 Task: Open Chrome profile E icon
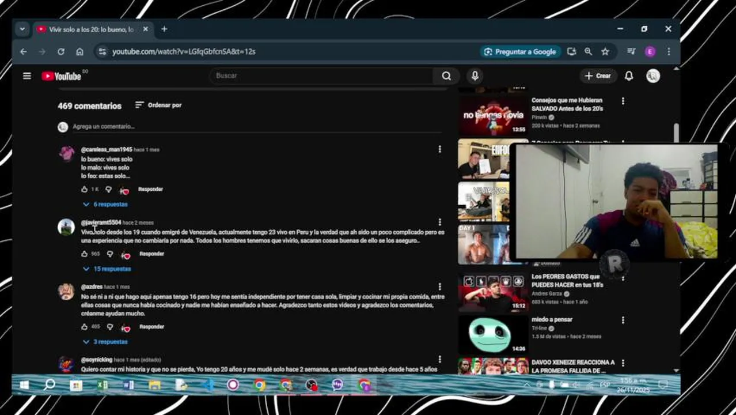pyautogui.click(x=650, y=51)
